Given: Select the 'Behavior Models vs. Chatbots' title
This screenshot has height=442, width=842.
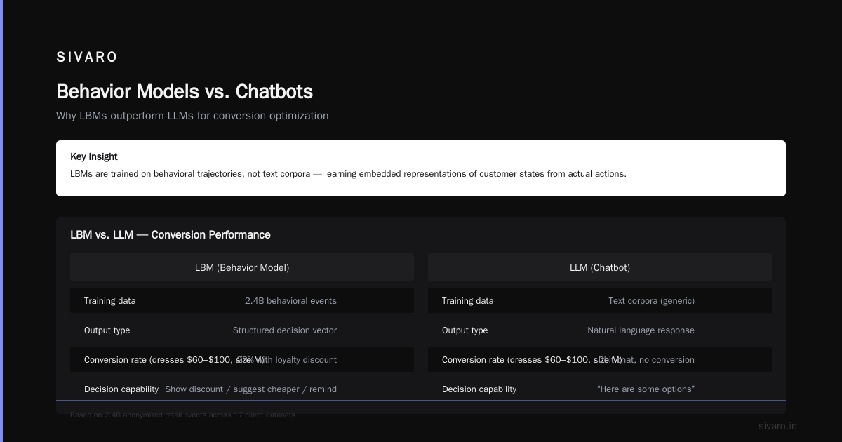Looking at the screenshot, I should point(185,92).
